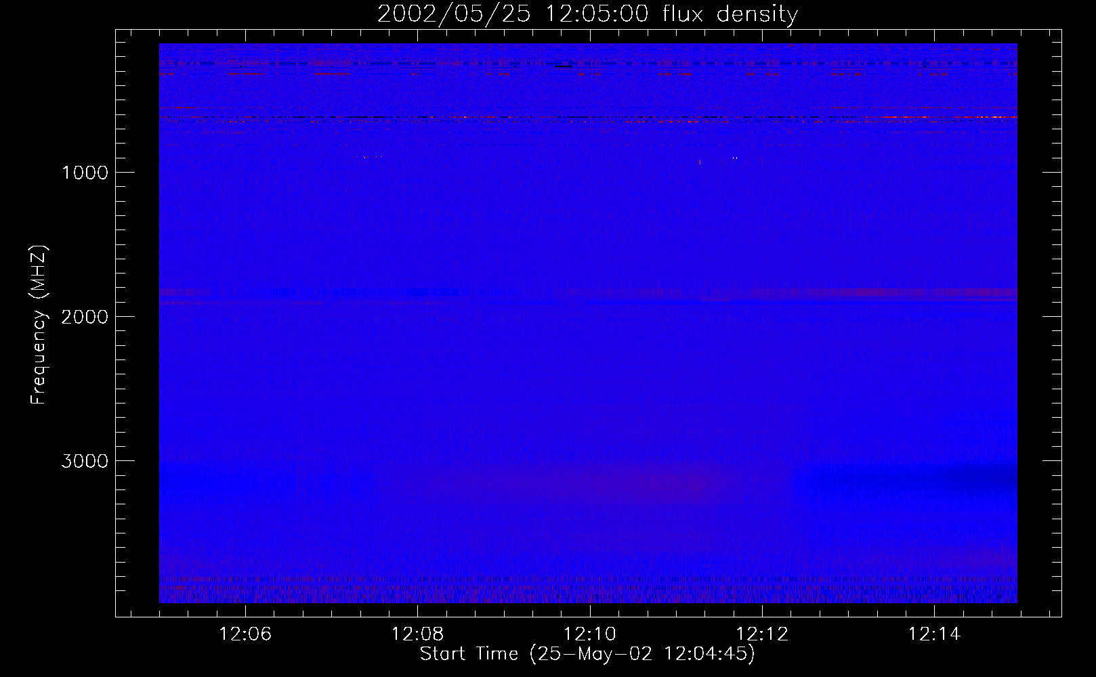This screenshot has width=1096, height=677.
Task: Click the 12:14 time tick label
Action: 934,634
